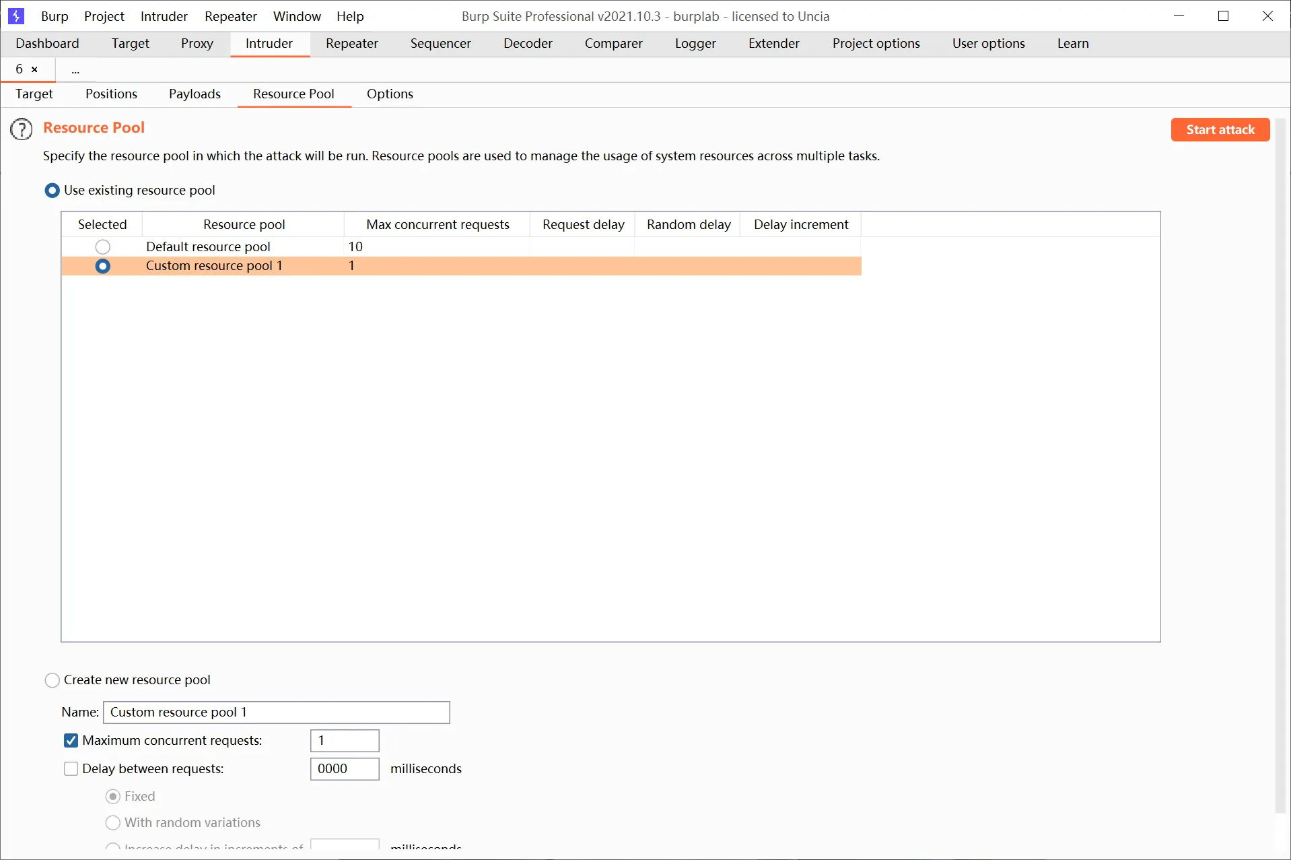1291x860 pixels.
Task: Open the Resource Pool help icon
Action: pos(22,129)
